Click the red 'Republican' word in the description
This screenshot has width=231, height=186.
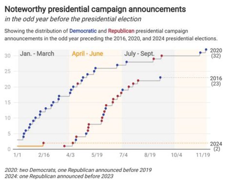point(121,31)
